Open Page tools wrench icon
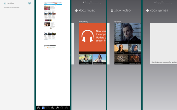Image resolution: width=177 pixels, height=110 pixels. point(62,108)
